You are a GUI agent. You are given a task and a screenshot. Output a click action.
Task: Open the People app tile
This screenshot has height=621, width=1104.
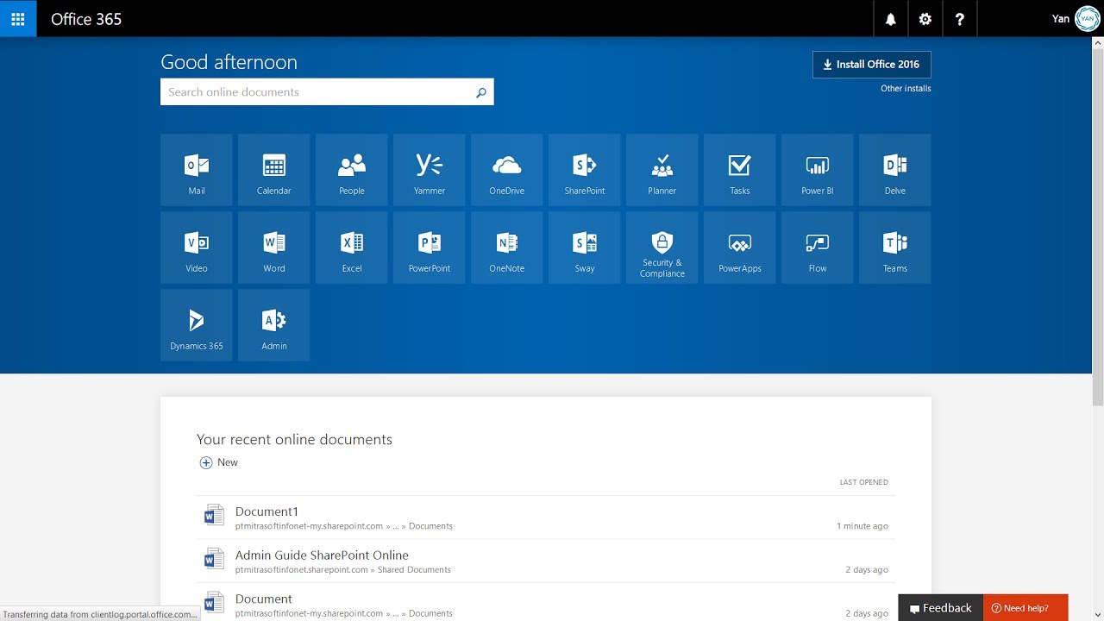point(352,170)
